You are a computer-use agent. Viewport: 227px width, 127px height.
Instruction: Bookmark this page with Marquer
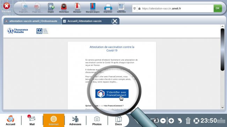77,8
